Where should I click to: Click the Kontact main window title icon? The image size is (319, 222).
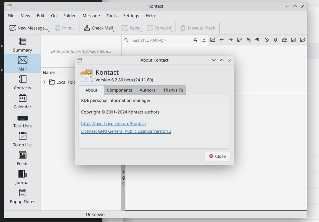point(9,6)
